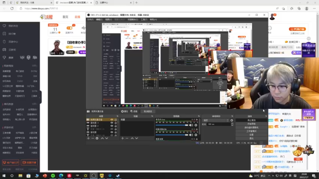The width and height of the screenshot is (319, 179).
Task: Open settings gear for first mixer channel
Action: coord(196,125)
